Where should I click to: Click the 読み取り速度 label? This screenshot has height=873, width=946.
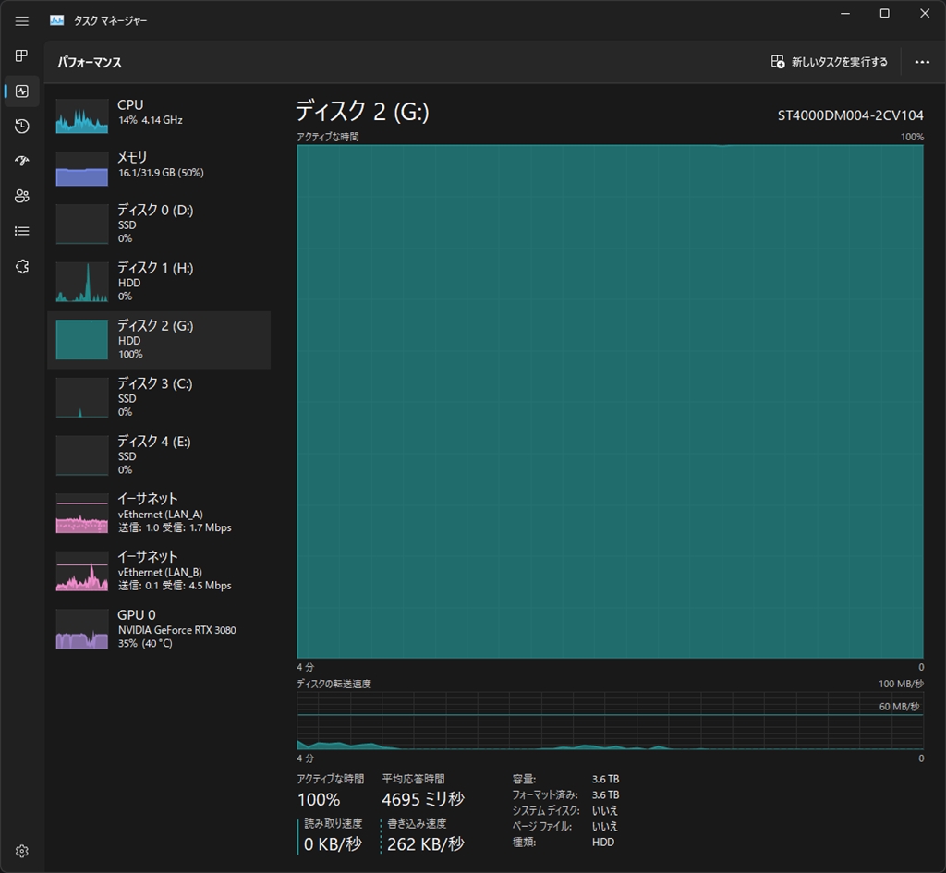tap(333, 823)
